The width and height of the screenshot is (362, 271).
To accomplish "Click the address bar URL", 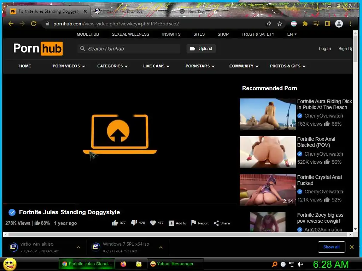I will [116, 24].
